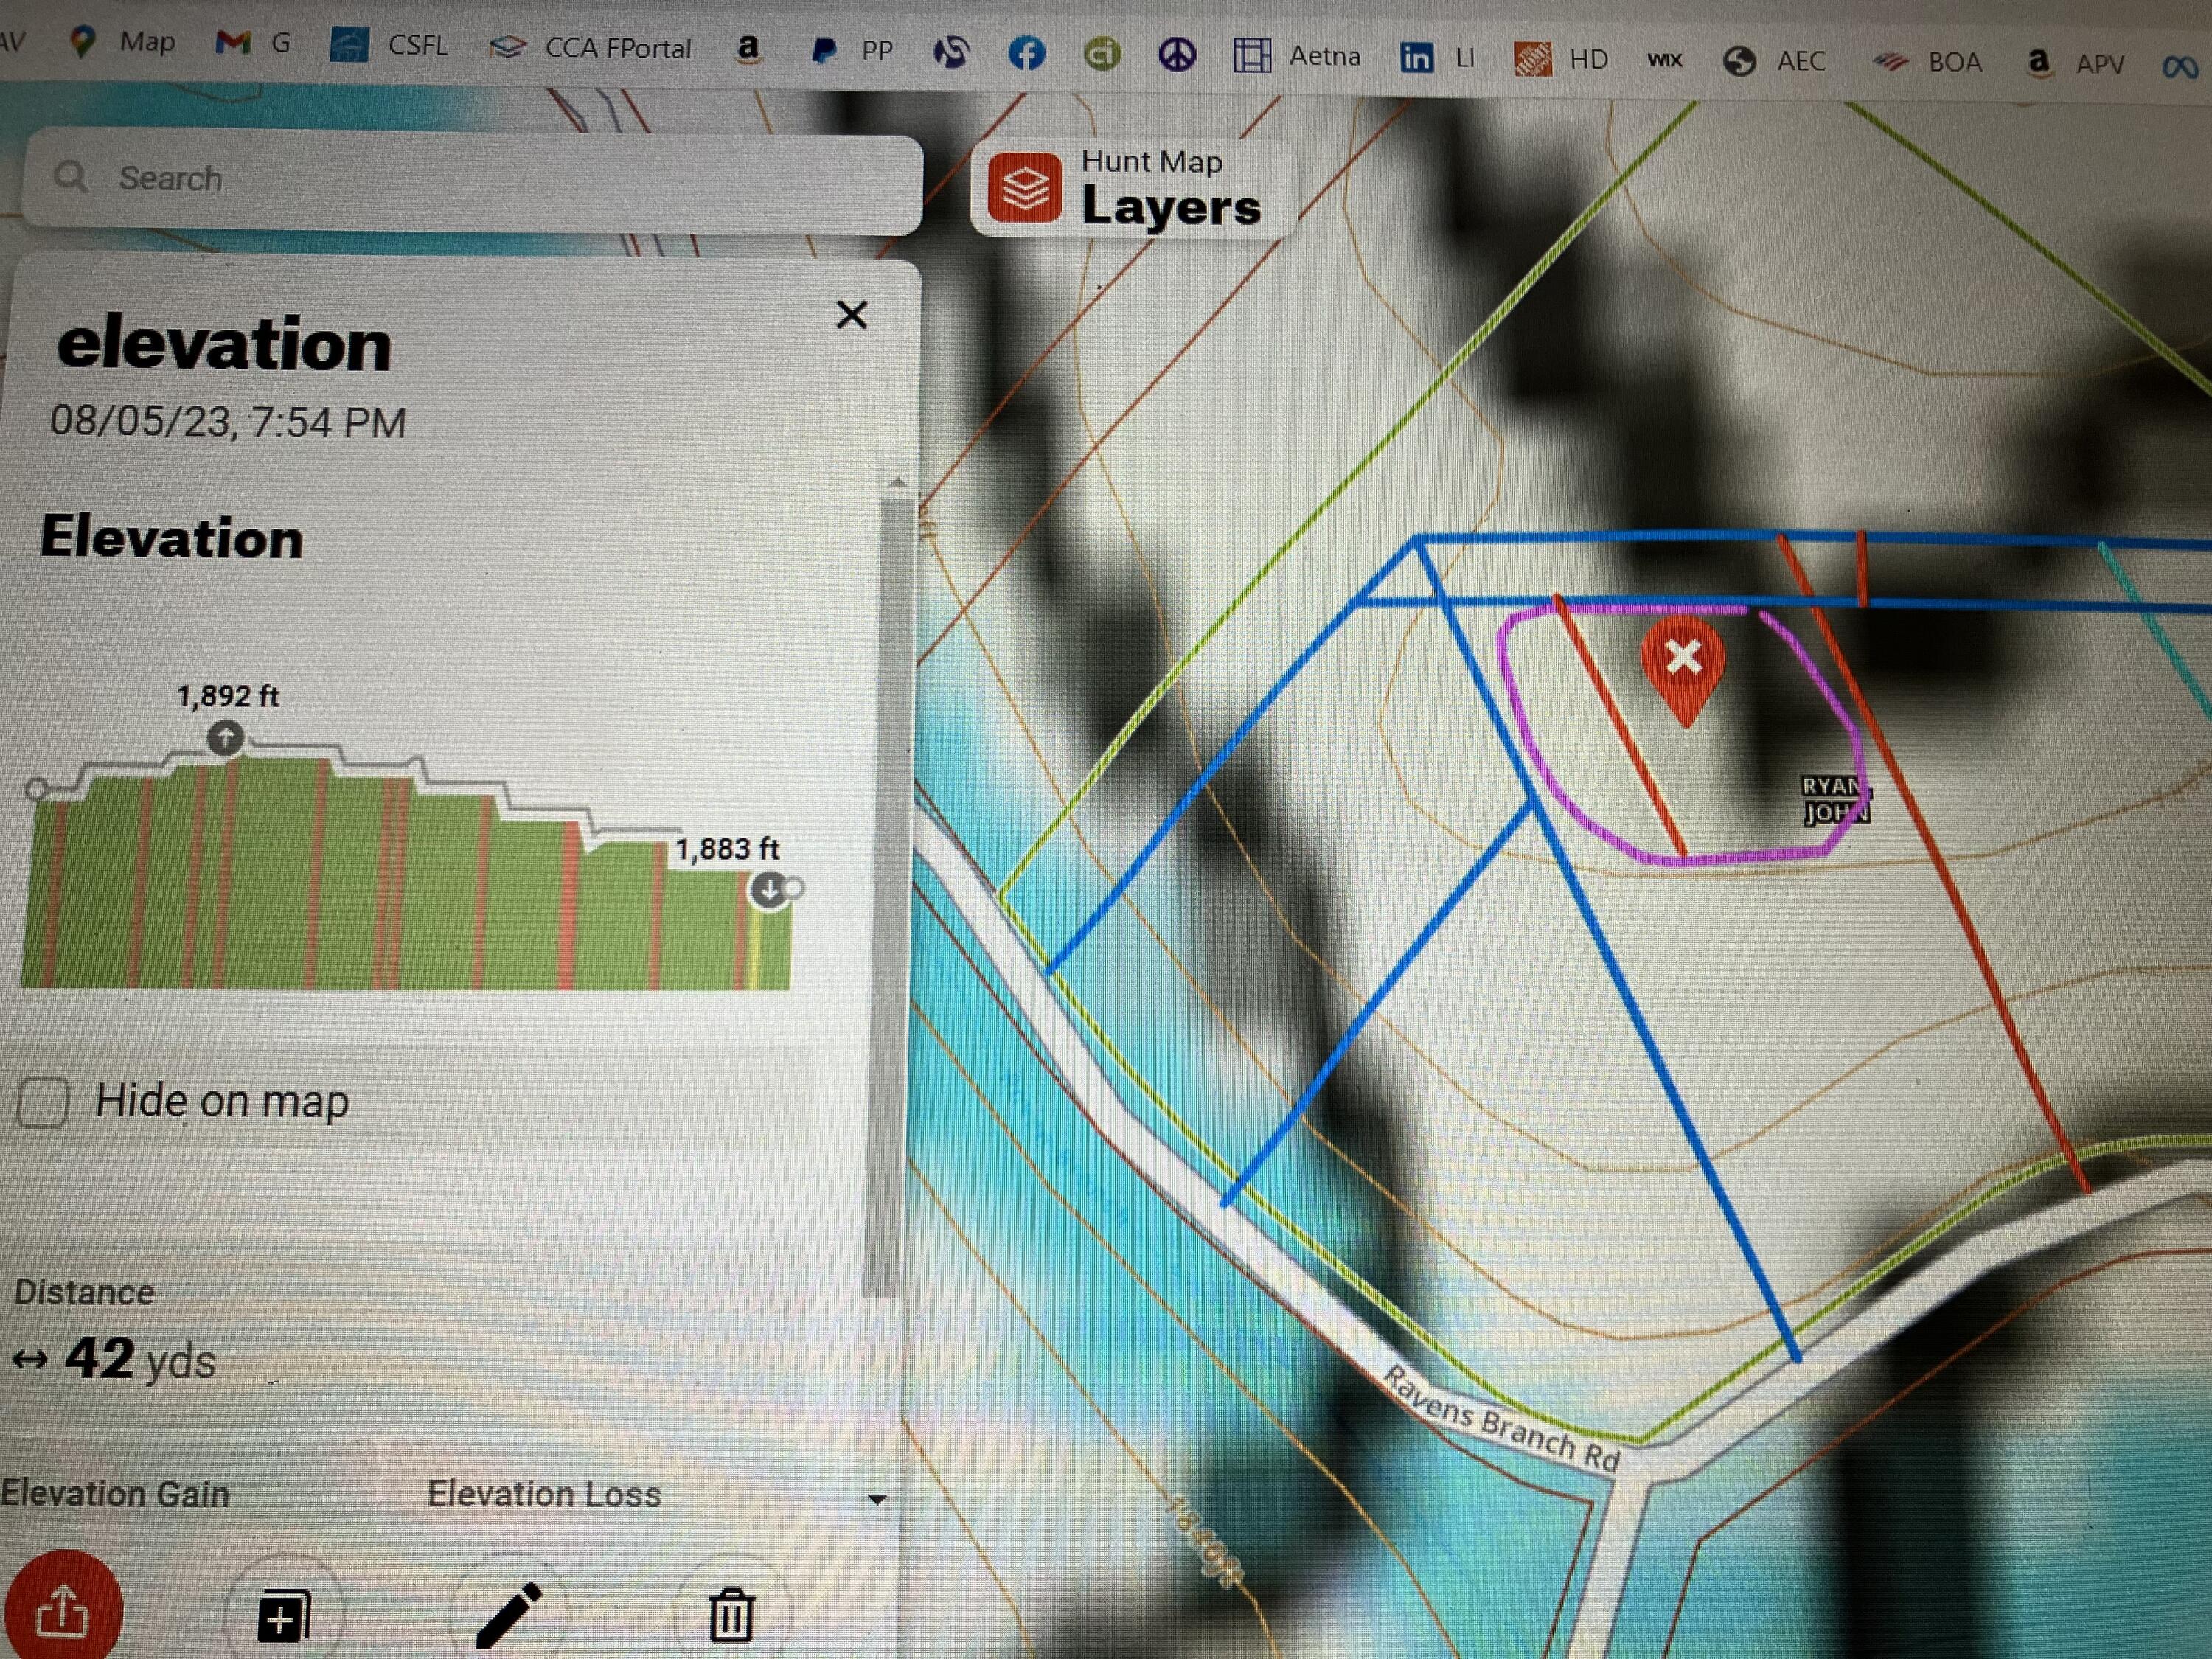The height and width of the screenshot is (1659, 2212).
Task: Click the trash delete icon
Action: coord(731,1614)
